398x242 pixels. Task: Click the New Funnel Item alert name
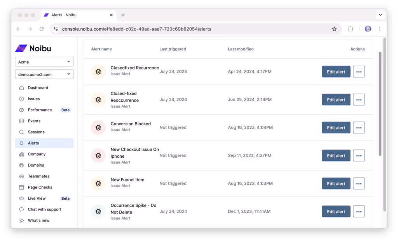click(127, 179)
